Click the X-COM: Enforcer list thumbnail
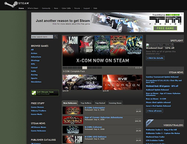This screenshot has width=187, height=144. (73, 130)
